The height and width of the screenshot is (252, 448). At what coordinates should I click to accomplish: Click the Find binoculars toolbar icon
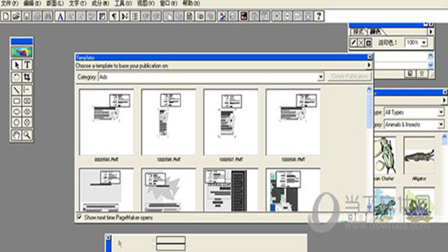coord(48,16)
